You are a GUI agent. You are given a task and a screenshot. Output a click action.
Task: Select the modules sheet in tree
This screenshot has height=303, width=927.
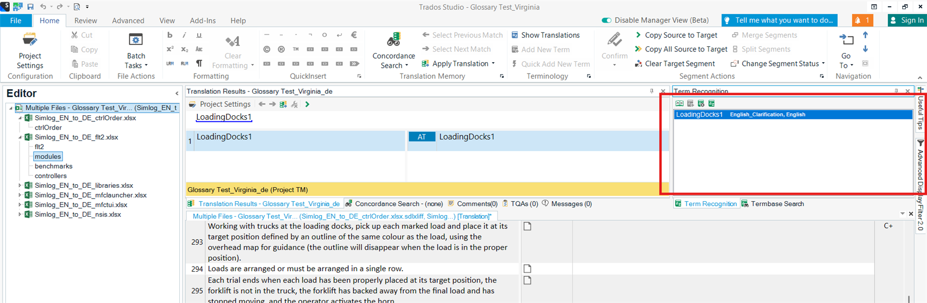pos(48,156)
